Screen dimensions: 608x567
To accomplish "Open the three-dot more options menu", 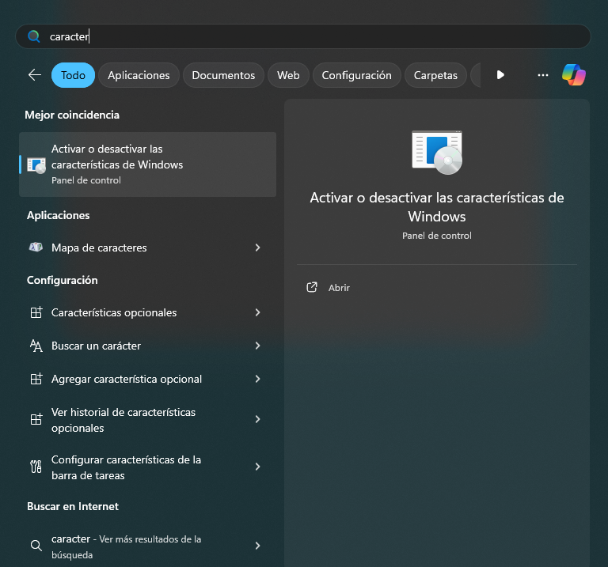I will (x=543, y=75).
